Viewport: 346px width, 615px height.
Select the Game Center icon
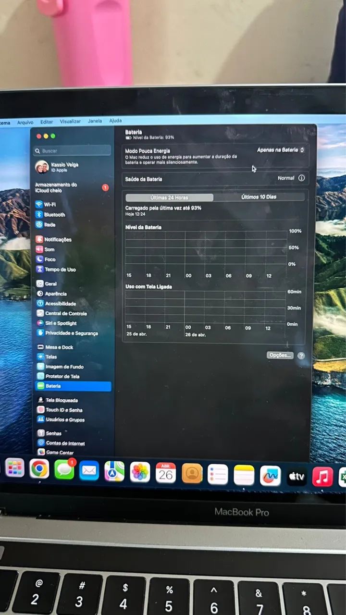point(41,452)
